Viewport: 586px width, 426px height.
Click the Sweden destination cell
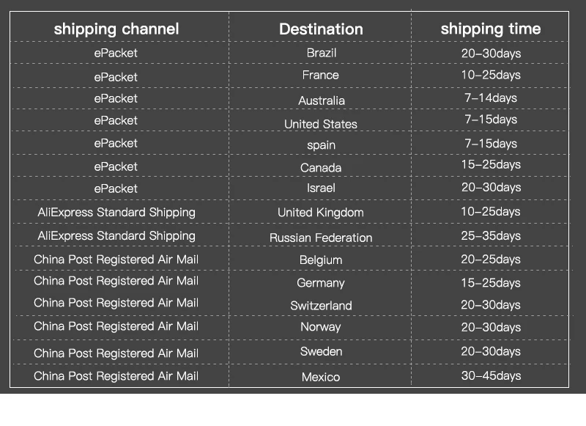tap(321, 352)
